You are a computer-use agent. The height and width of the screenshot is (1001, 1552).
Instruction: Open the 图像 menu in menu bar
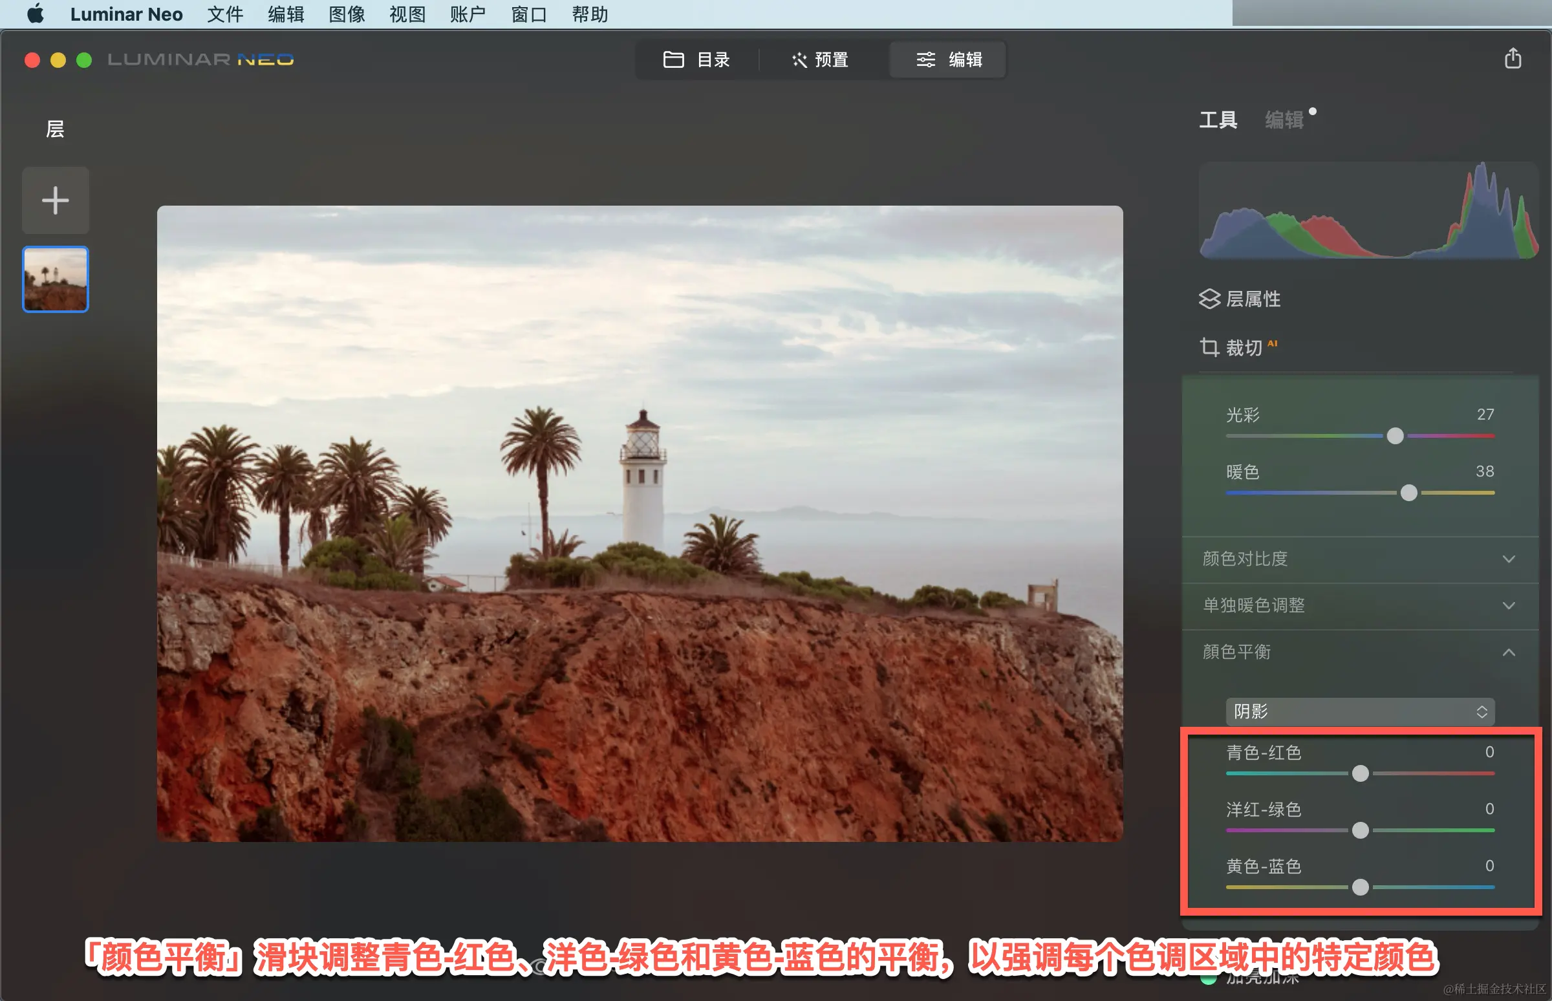click(347, 14)
